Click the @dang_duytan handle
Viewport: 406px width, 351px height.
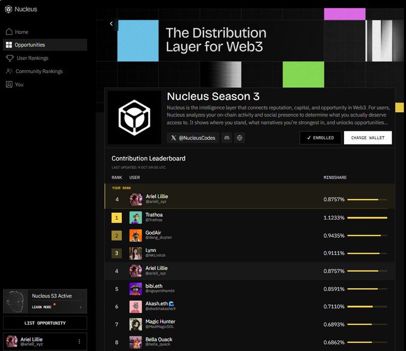coord(158,238)
